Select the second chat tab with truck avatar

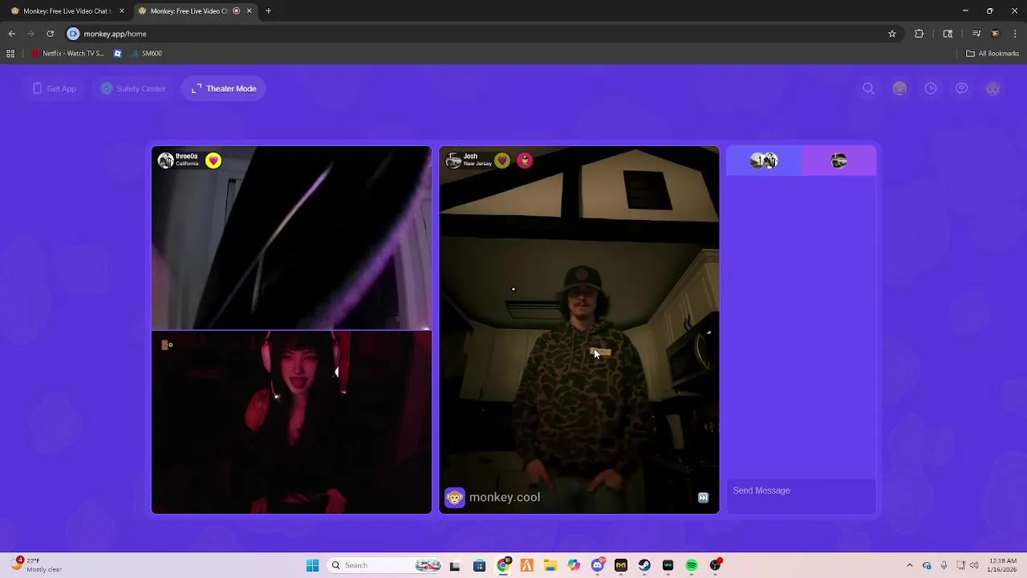click(x=839, y=161)
